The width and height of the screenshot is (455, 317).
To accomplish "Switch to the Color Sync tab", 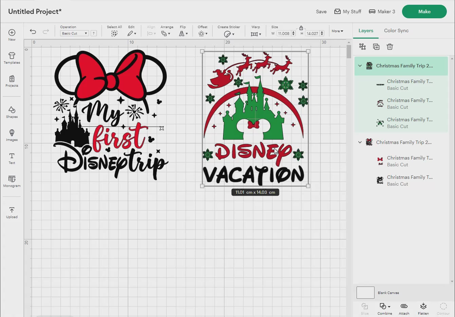I will pos(396,30).
